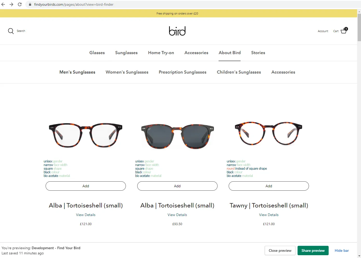Click the Account link
Viewport: 361px width, 258px height.
click(323, 31)
